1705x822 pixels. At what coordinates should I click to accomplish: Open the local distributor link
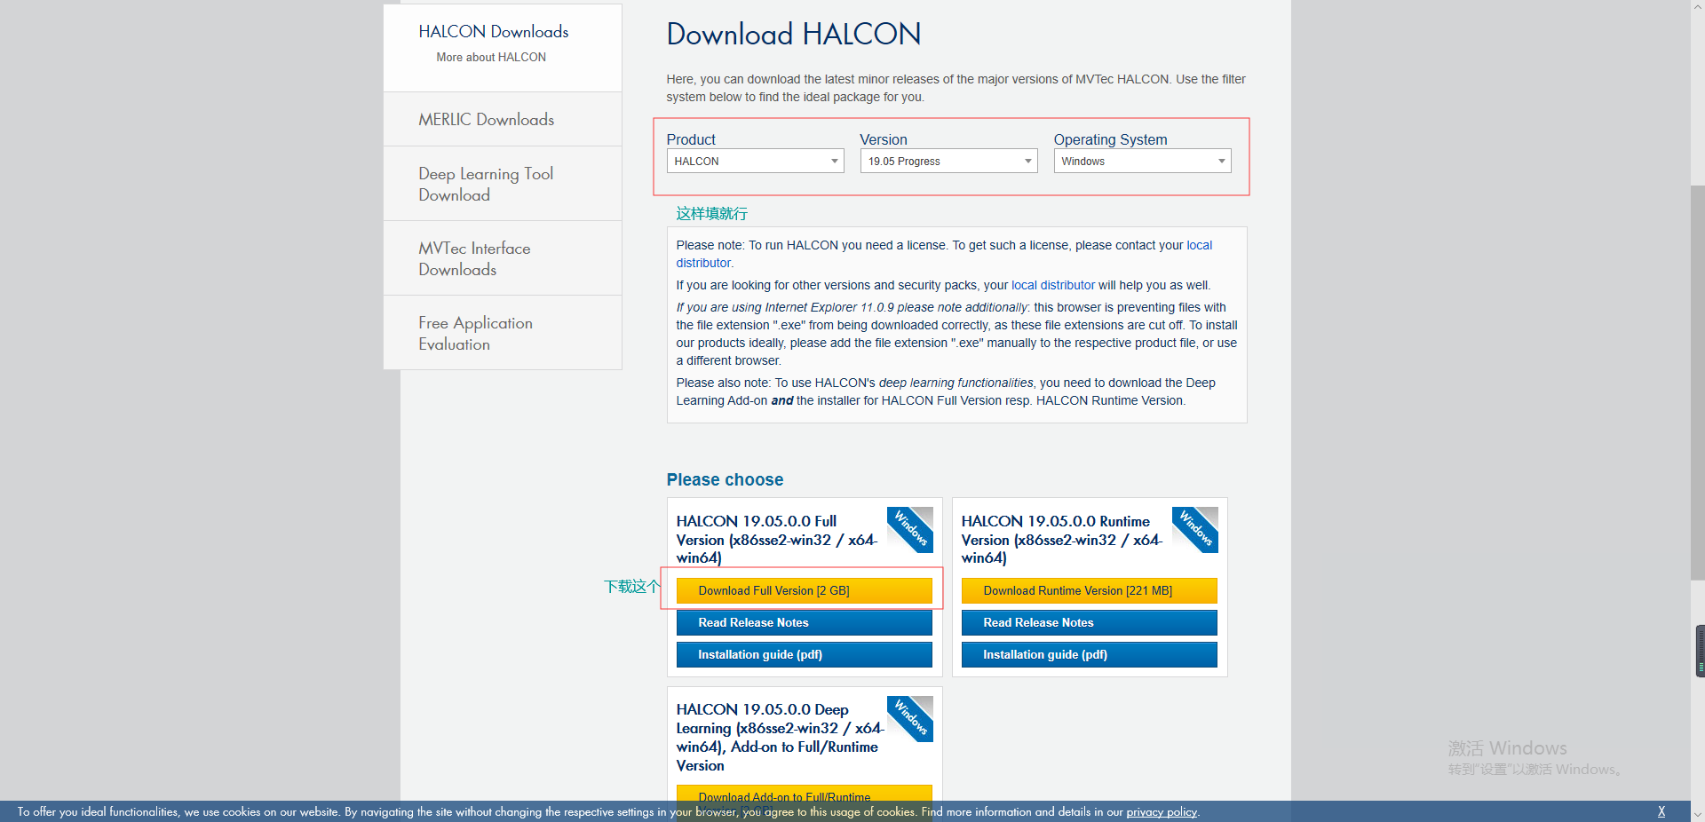click(x=1053, y=285)
